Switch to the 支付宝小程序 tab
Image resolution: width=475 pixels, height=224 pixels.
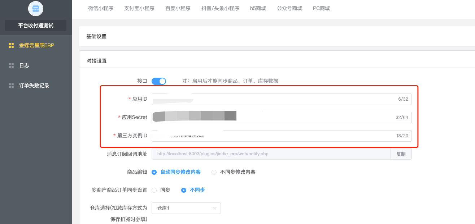(139, 8)
